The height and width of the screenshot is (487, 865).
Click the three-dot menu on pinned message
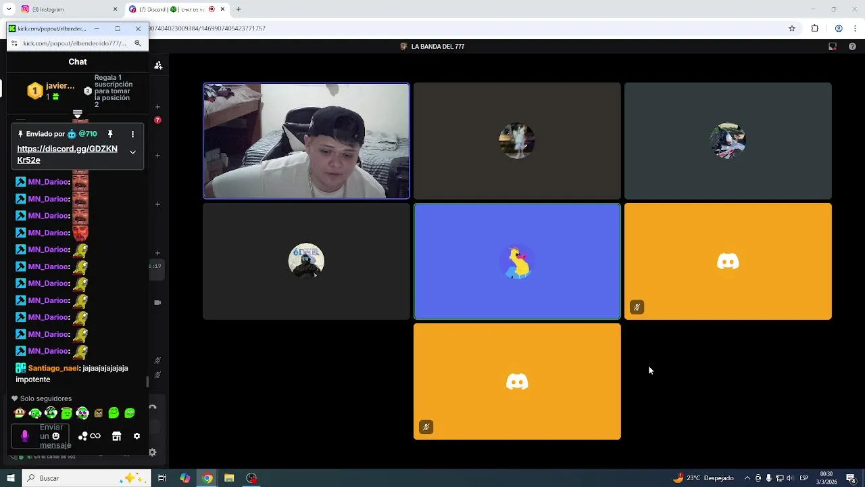point(132,134)
